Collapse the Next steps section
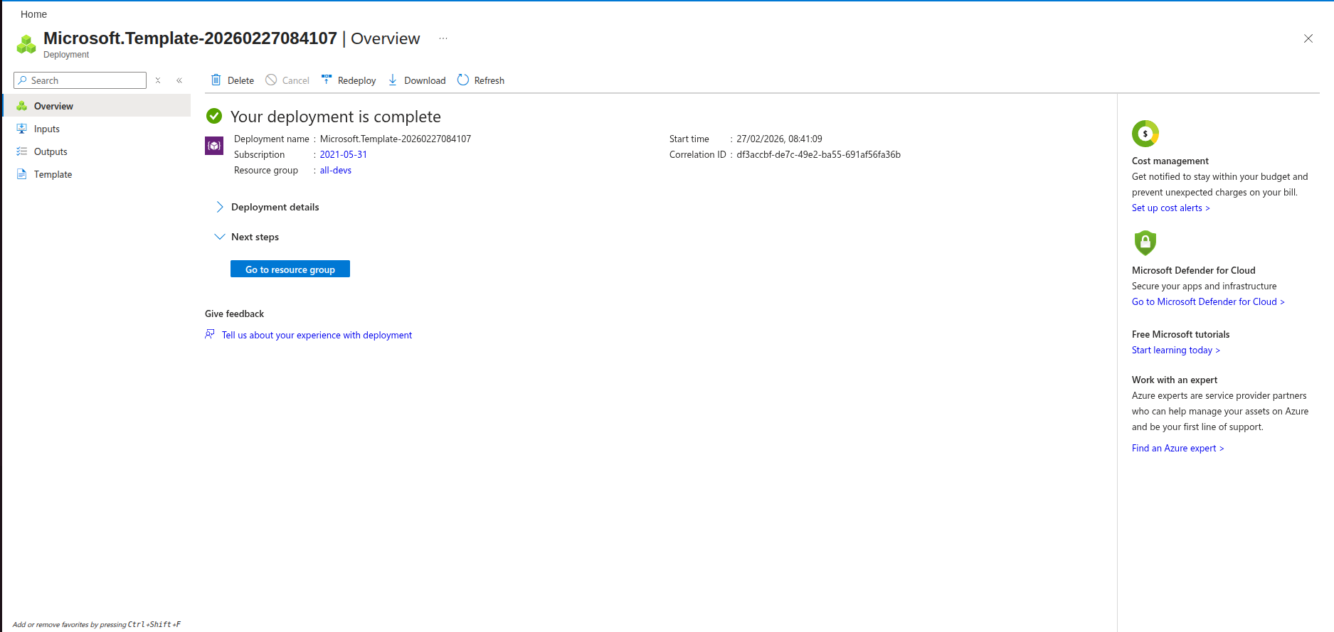The height and width of the screenshot is (632, 1334). pos(220,237)
